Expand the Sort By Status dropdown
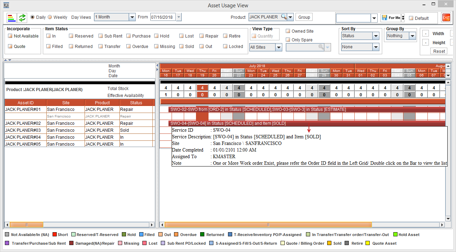This screenshot has width=456, height=252. click(x=376, y=36)
